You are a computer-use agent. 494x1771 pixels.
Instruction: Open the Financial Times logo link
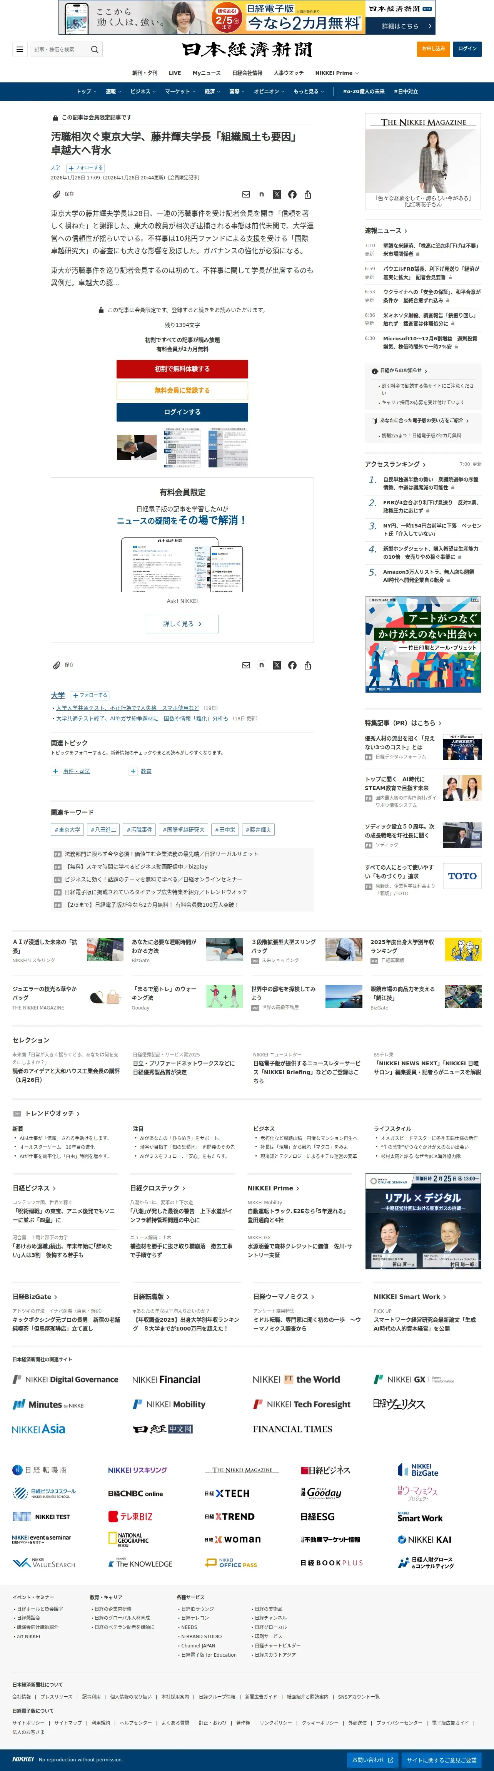click(x=293, y=1429)
